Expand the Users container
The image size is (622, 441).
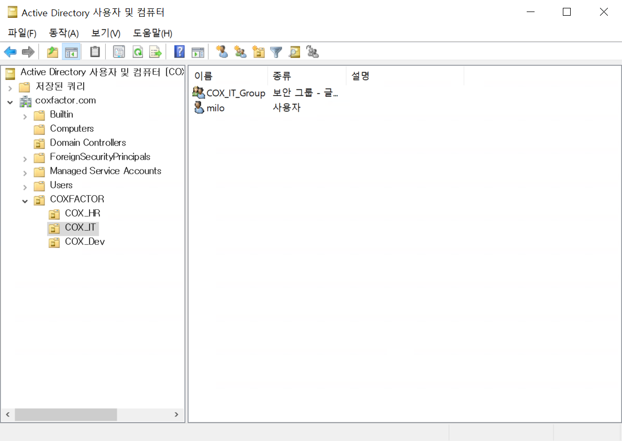coord(25,187)
